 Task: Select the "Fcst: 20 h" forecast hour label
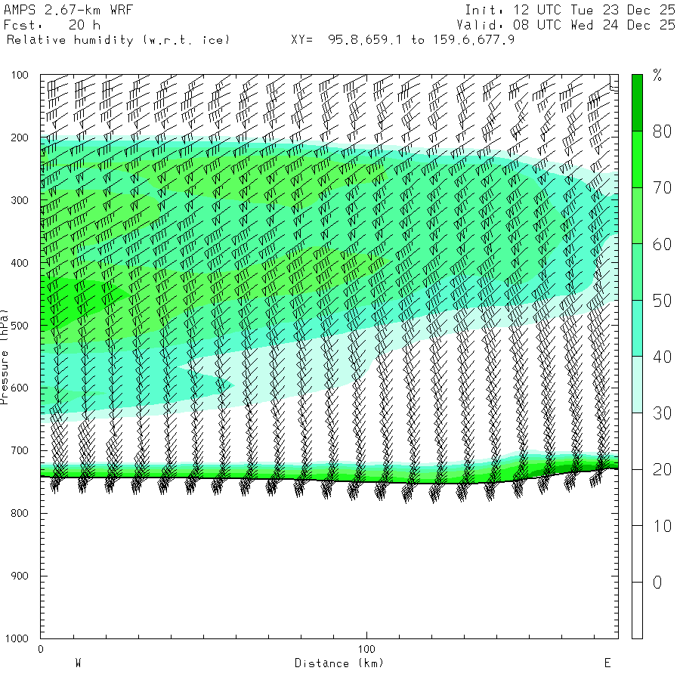click(52, 25)
